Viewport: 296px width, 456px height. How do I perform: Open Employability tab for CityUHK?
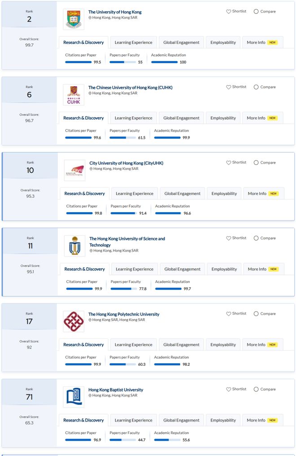pyautogui.click(x=224, y=194)
